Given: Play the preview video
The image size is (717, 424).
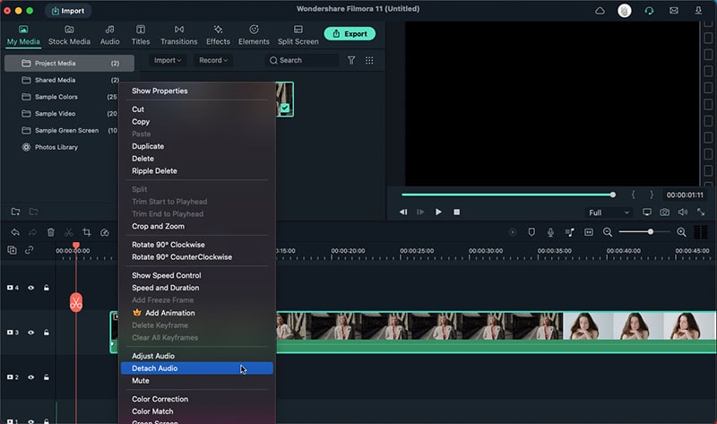Looking at the screenshot, I should point(438,212).
